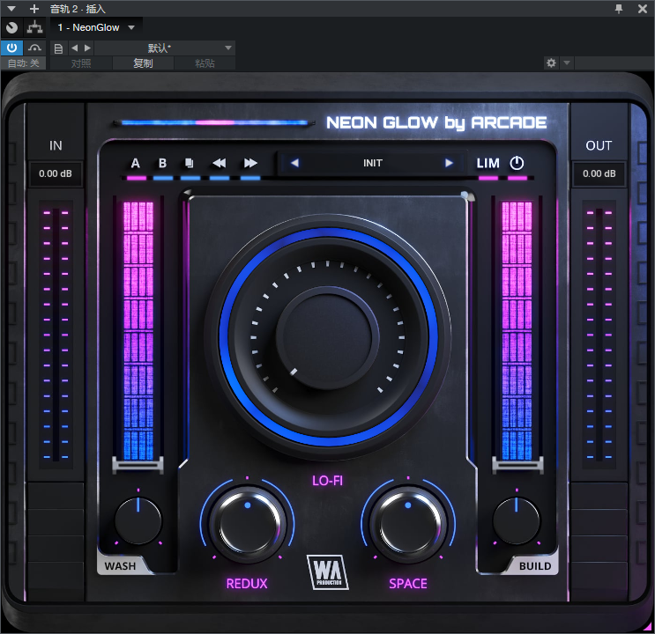Select preset slot A
Screen dimensions: 655x634
click(x=136, y=163)
